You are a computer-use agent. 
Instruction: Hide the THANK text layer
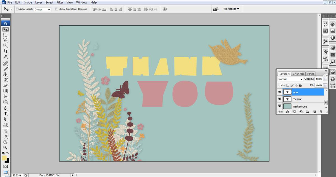(x=279, y=99)
